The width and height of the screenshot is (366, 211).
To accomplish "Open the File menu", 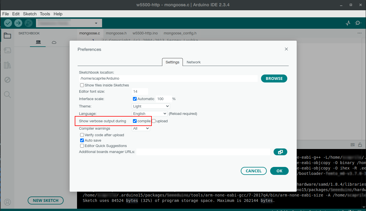I will [6, 14].
